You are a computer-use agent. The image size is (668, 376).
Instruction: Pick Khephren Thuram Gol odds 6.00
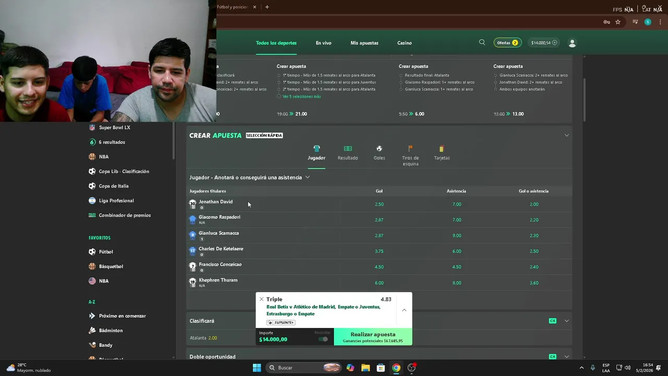tap(379, 283)
